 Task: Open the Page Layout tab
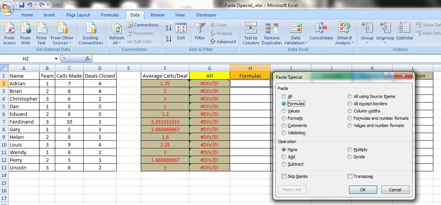coord(78,15)
